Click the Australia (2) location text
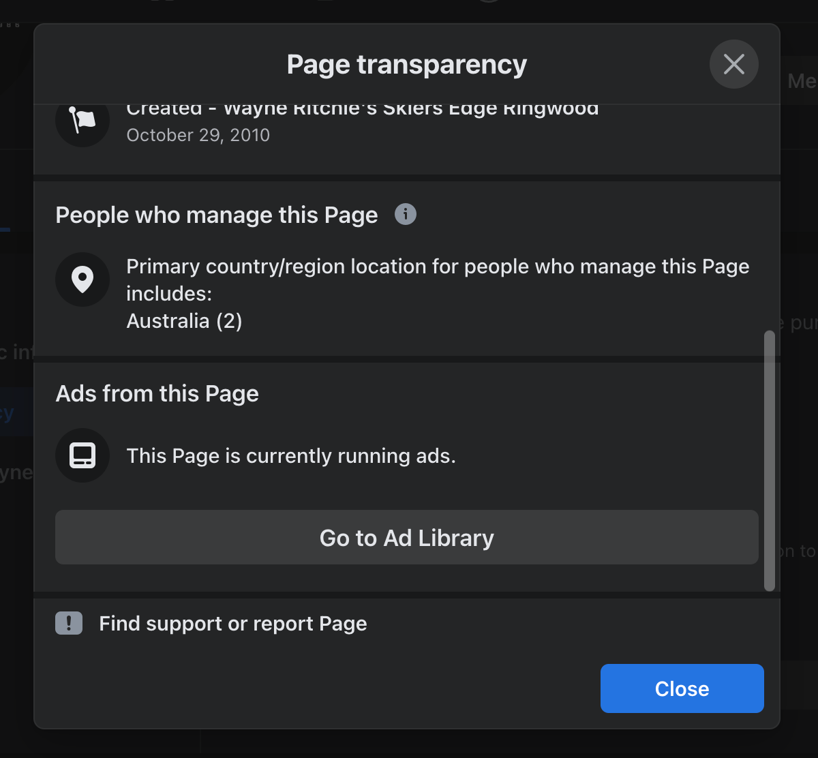The width and height of the screenshot is (818, 758). click(x=185, y=321)
